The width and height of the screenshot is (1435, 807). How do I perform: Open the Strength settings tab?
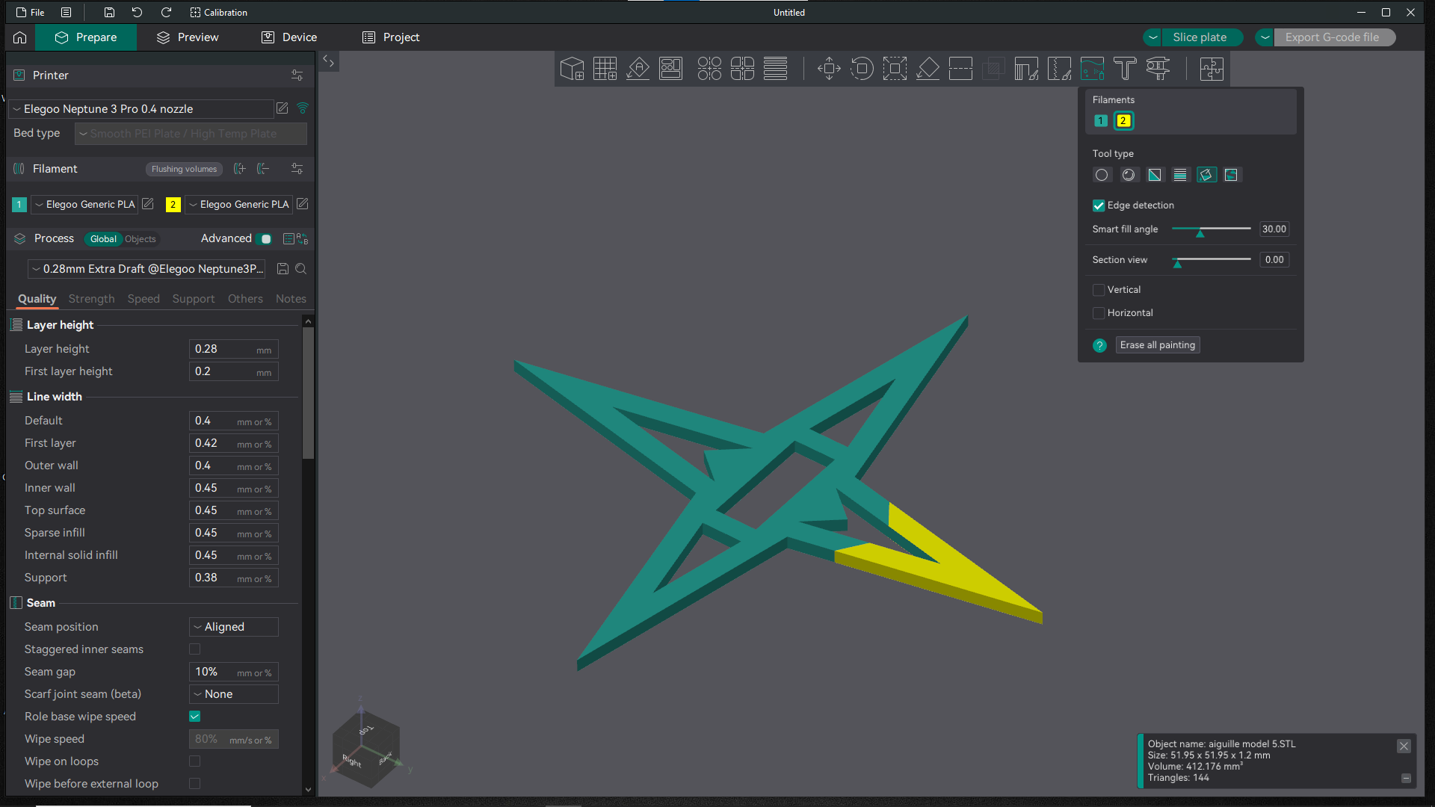pyautogui.click(x=91, y=299)
